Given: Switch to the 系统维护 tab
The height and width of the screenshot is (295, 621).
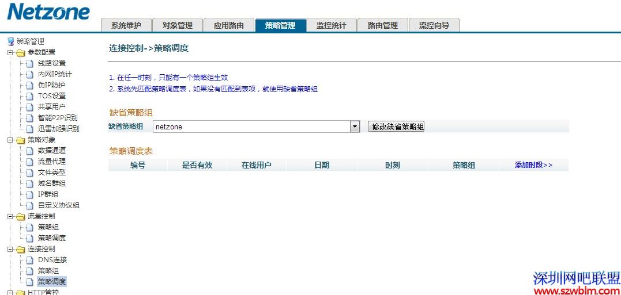Looking at the screenshot, I should coord(126,25).
